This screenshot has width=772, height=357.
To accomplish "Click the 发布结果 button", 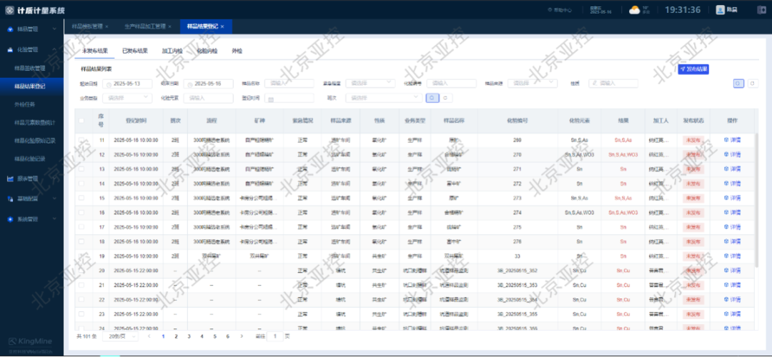I will 693,69.
